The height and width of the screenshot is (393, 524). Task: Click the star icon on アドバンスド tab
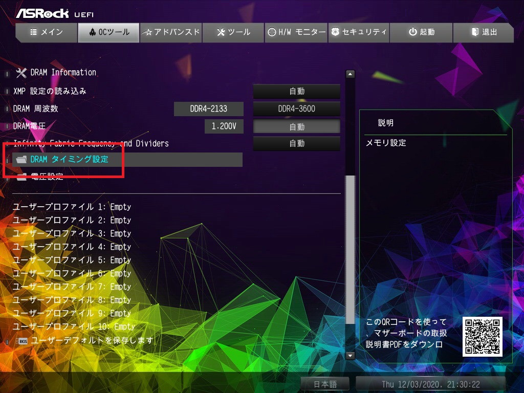[x=147, y=32]
